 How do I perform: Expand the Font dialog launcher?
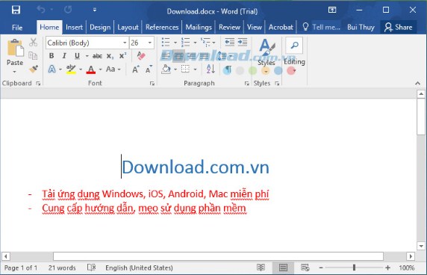point(152,84)
